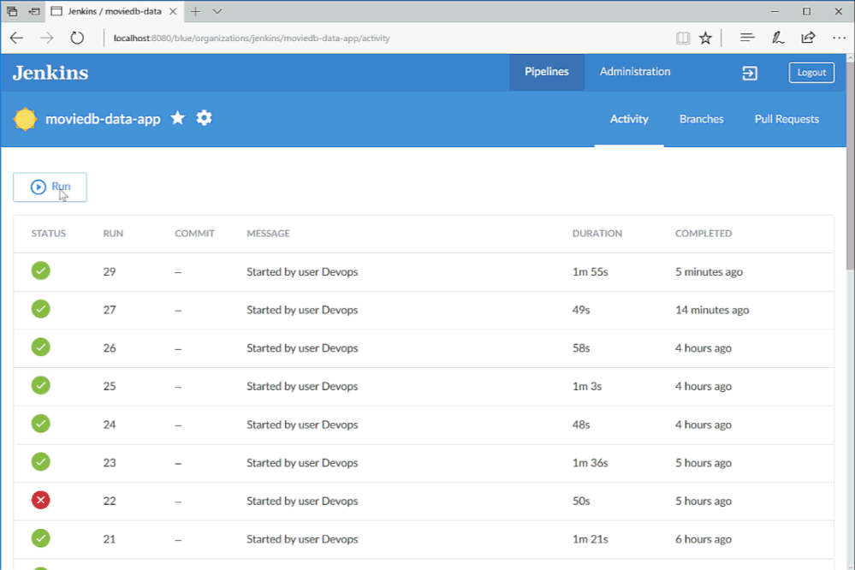
Task: Open the browser hub icon
Action: [747, 38]
